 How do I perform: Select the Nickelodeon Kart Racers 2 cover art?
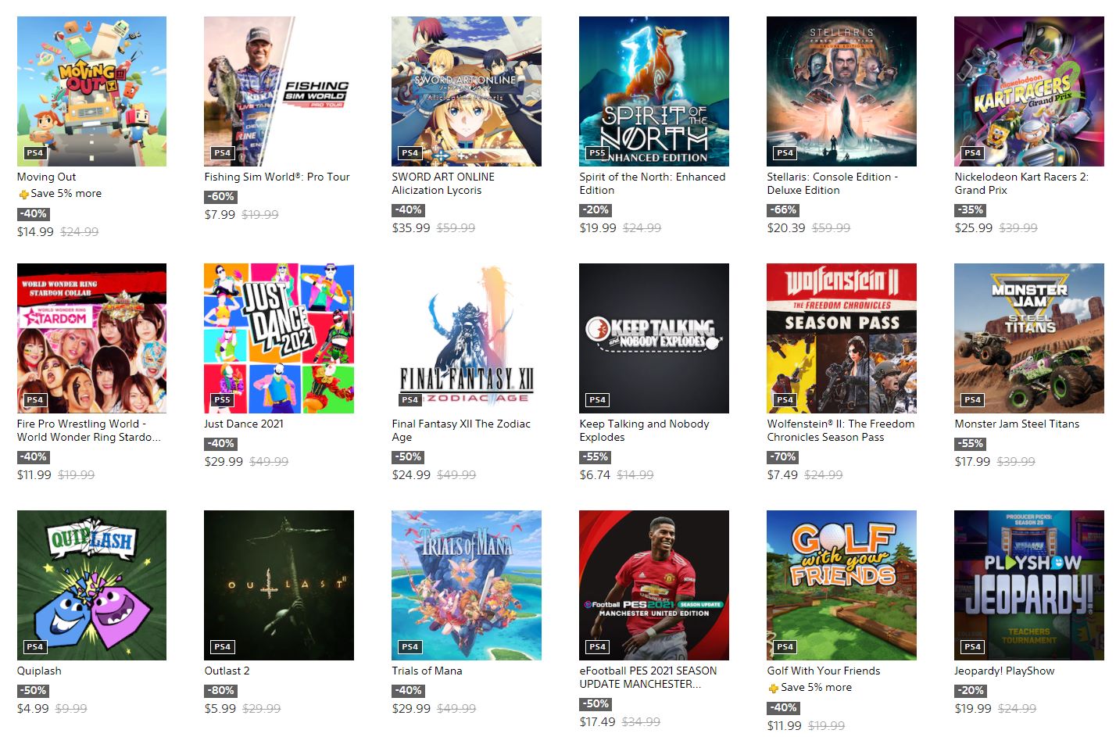pyautogui.click(x=1029, y=91)
